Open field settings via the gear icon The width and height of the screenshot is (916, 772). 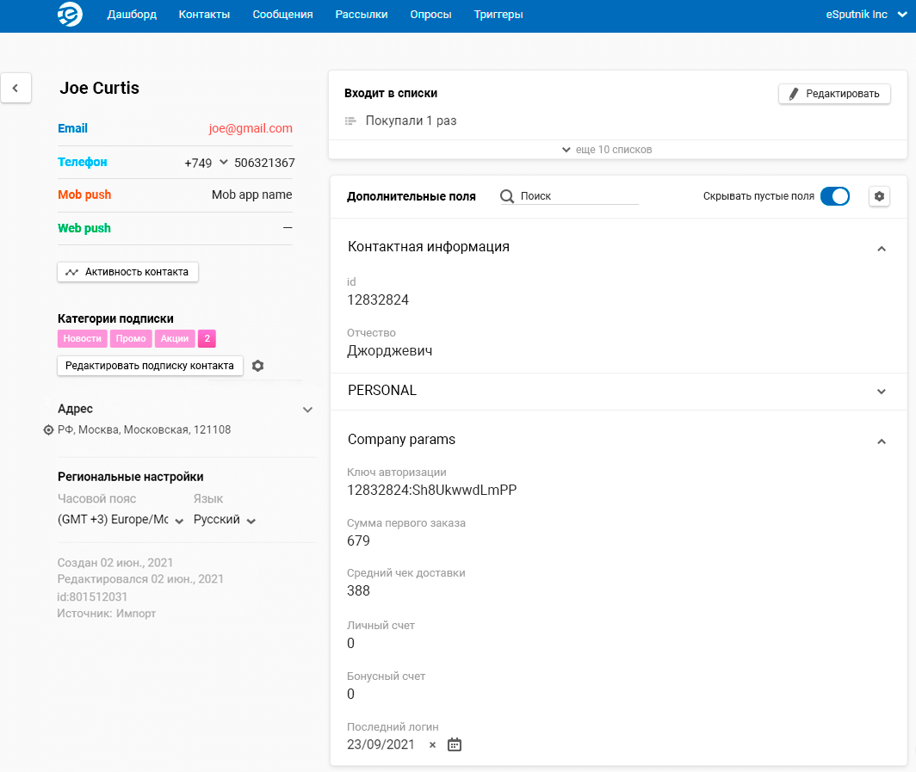tap(879, 196)
